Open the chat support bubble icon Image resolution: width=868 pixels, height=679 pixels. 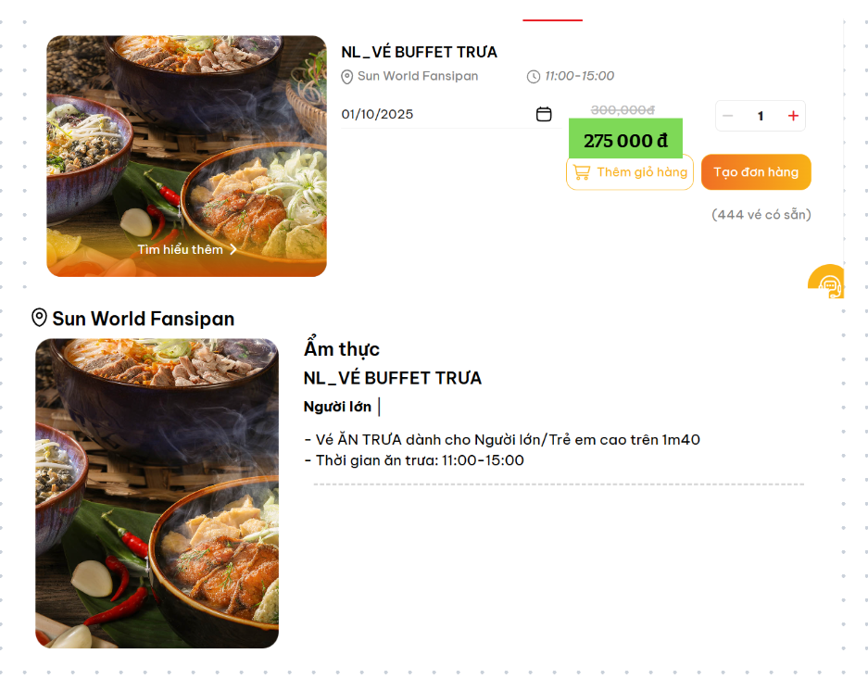pos(828,283)
